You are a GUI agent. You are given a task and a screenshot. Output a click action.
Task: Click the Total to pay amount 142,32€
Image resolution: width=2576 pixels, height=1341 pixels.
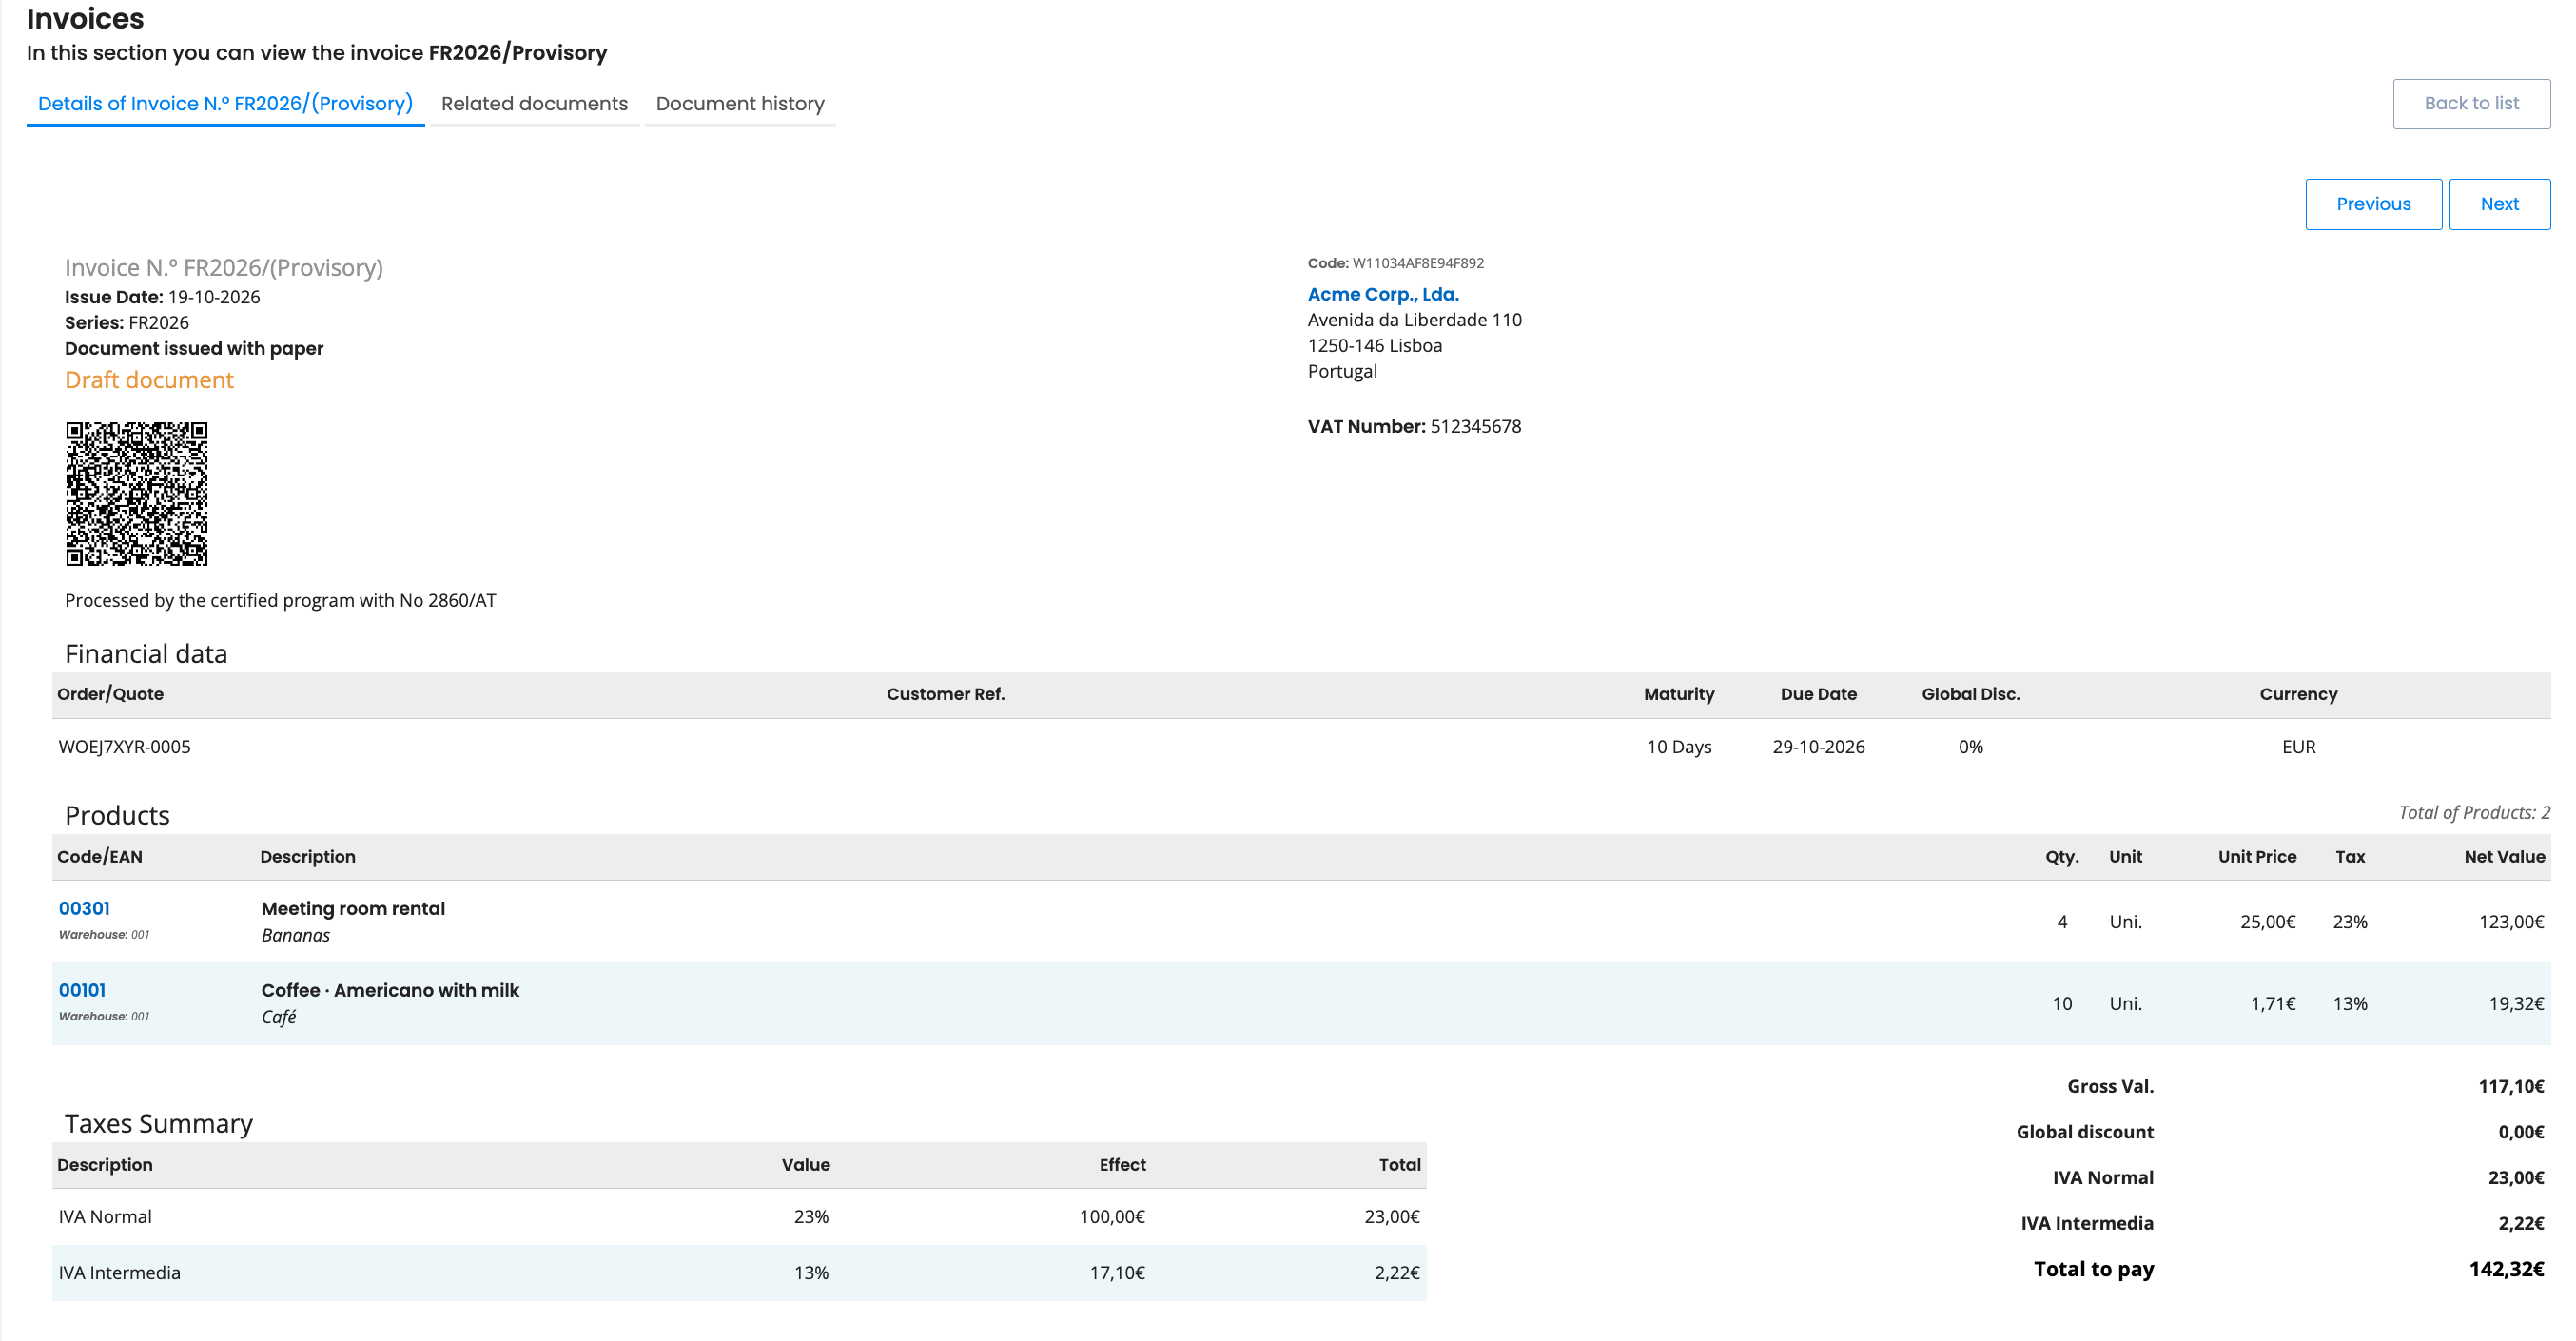(x=2506, y=1269)
